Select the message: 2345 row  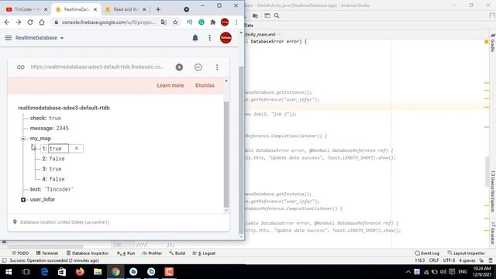pos(50,128)
